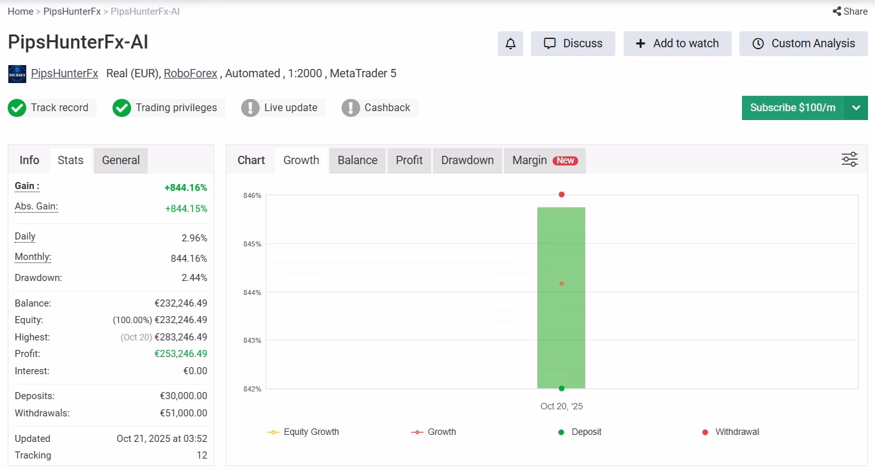875x470 pixels.
Task: Click the Highest value €283,246.49
Action: 181,337
